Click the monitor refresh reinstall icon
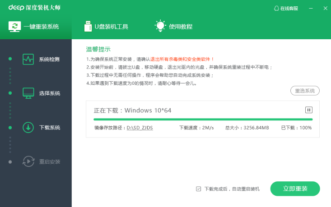 click(x=14, y=27)
